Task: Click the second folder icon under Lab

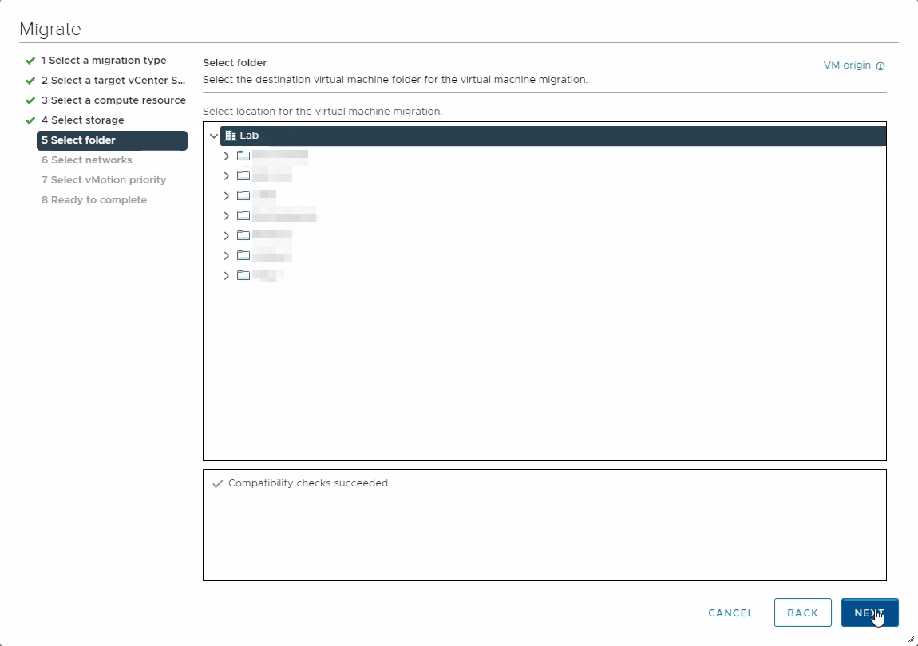Action: 243,175
